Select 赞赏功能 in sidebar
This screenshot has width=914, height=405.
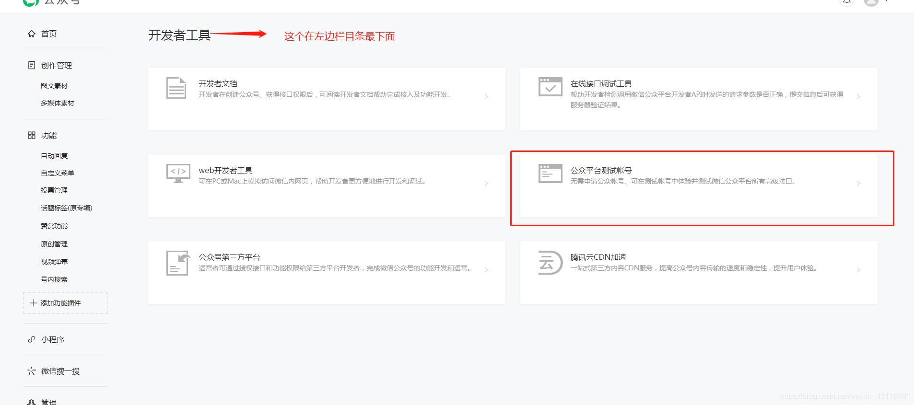pyautogui.click(x=54, y=226)
